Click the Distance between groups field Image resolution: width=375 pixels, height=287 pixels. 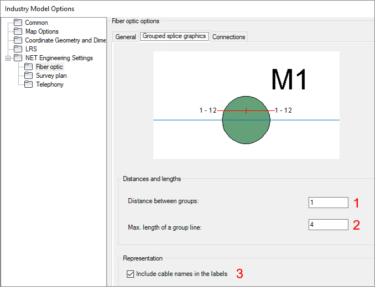(x=329, y=203)
